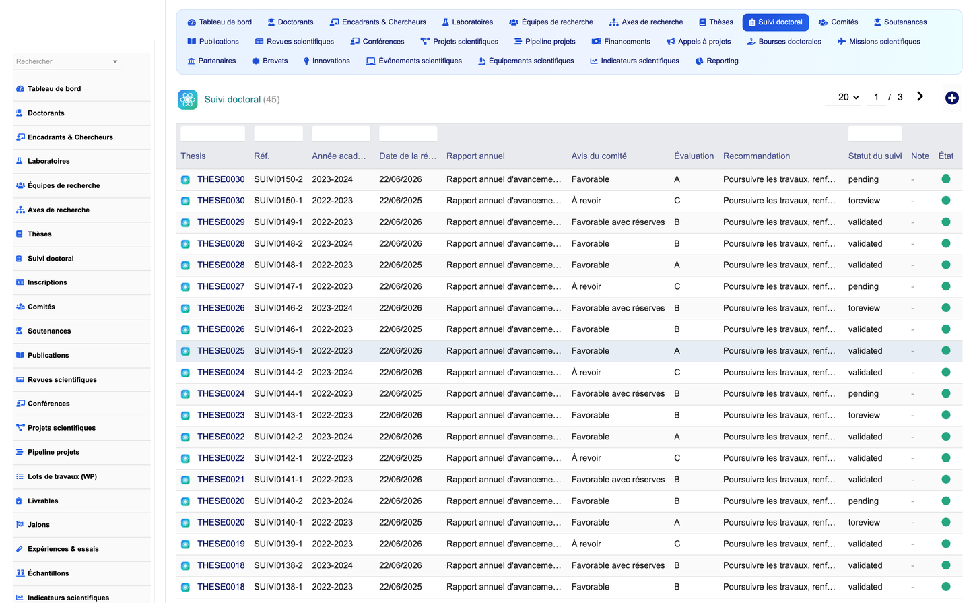Sort by Avis du comité column header
The image size is (973, 603).
click(599, 156)
